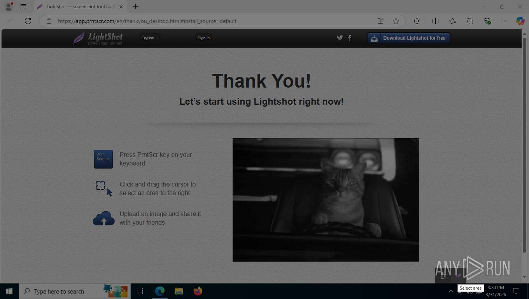Close the Lightshot browser tab
529x299 pixels.
[x=121, y=7]
